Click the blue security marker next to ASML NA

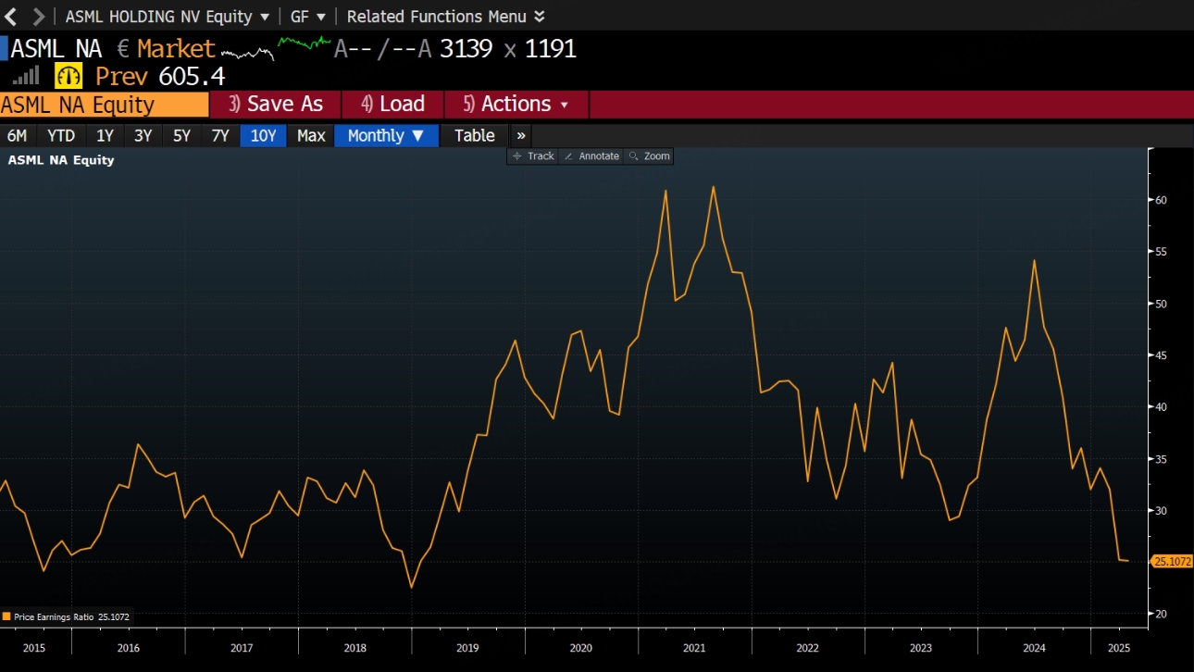(x=4, y=48)
